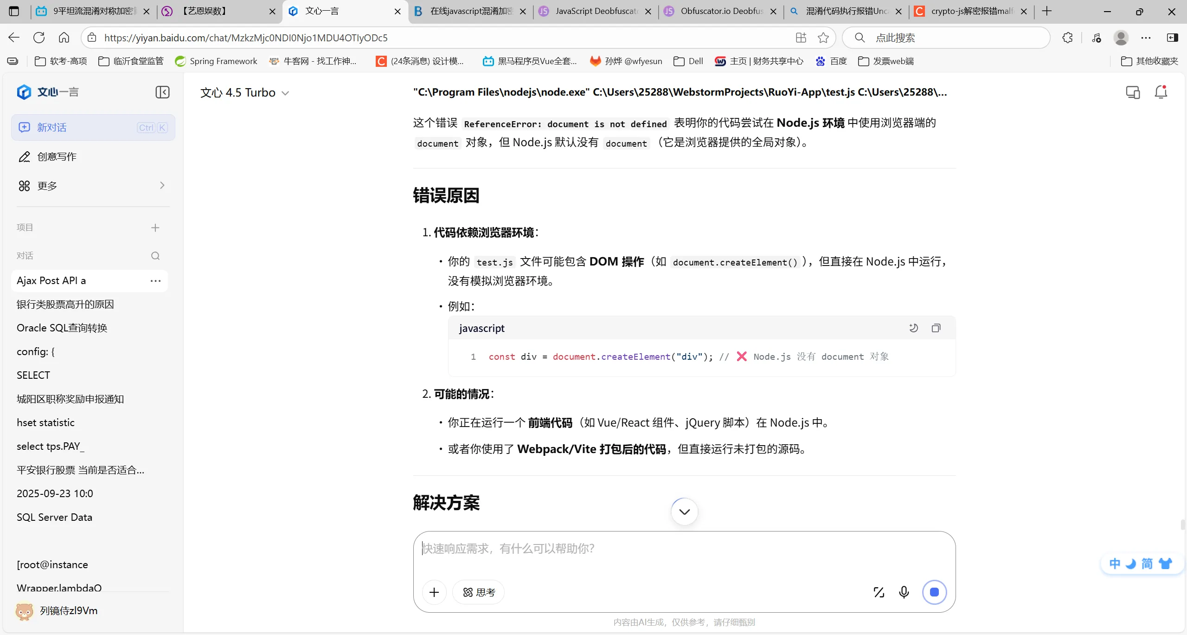
Task: Toggle the 简 simplified character switch
Action: [x=1147, y=564]
